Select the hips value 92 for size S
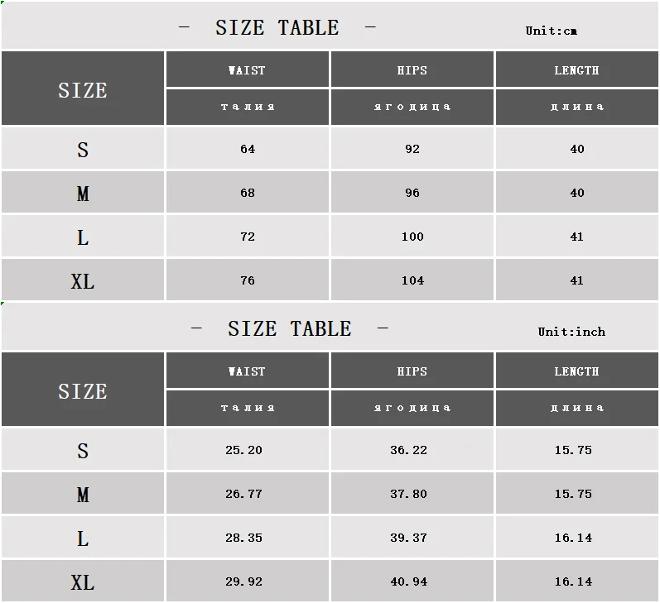The height and width of the screenshot is (603, 660). pyautogui.click(x=412, y=148)
